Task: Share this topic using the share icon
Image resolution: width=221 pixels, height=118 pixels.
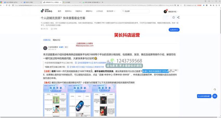Action: (178, 17)
